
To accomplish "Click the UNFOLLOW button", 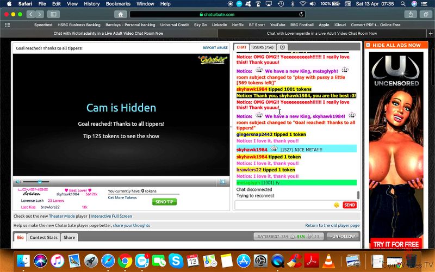I will coord(344,237).
